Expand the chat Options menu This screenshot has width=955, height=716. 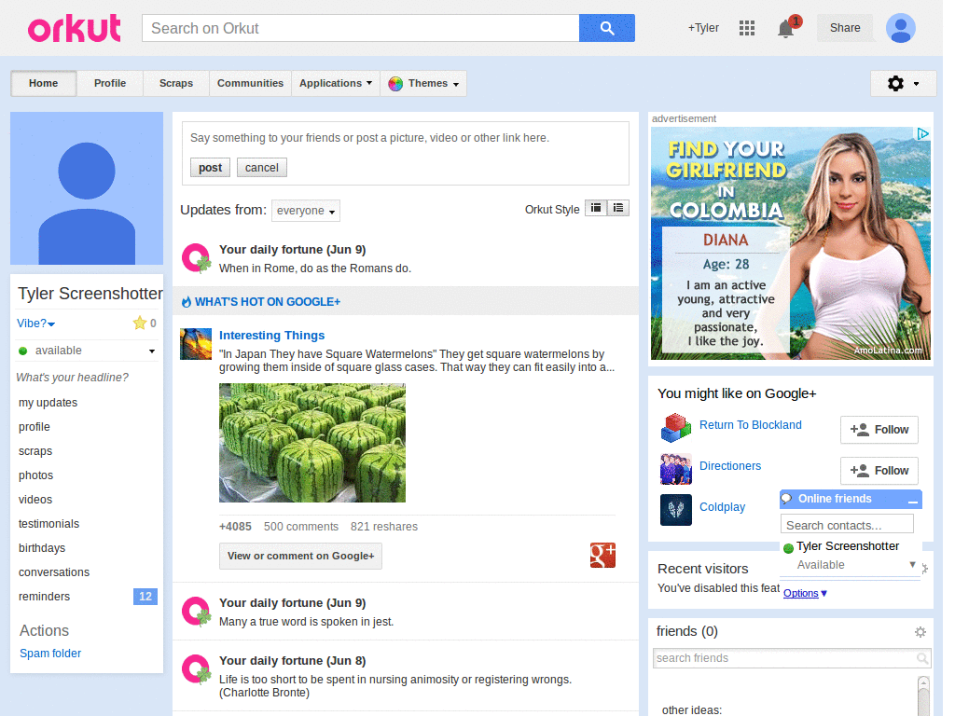point(805,593)
